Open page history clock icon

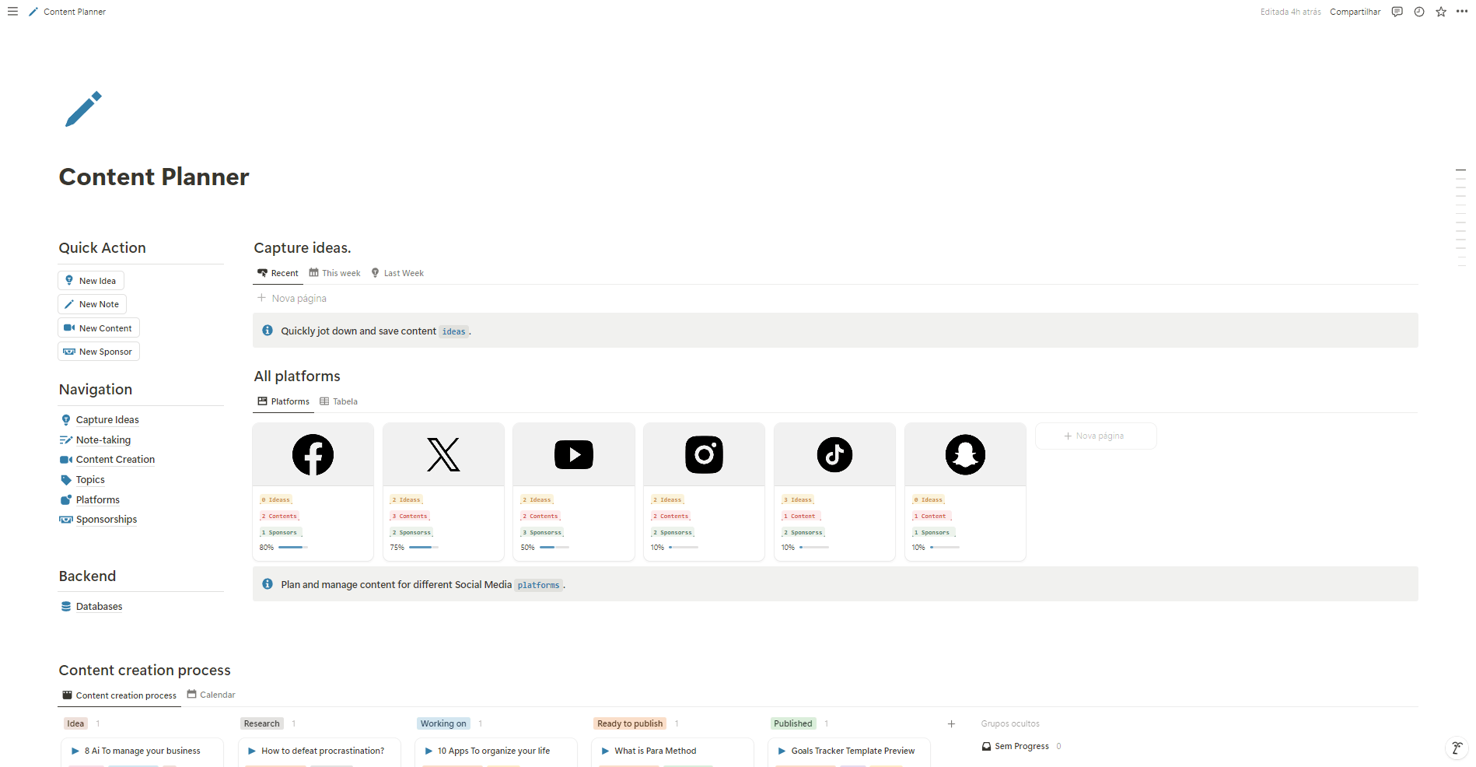coord(1418,12)
